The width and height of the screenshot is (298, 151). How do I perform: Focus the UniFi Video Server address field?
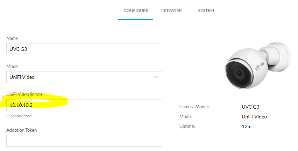[84, 105]
